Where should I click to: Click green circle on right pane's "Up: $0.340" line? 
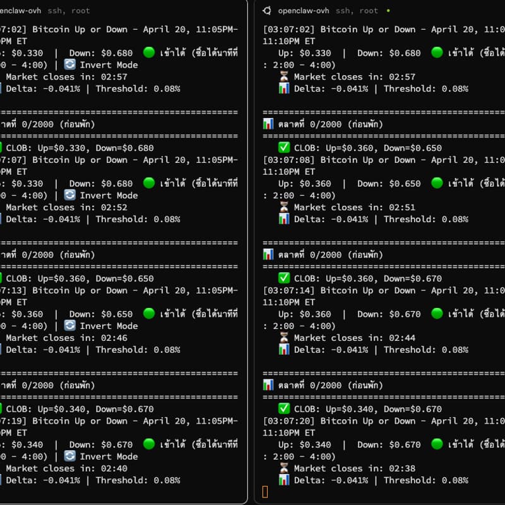436,445
